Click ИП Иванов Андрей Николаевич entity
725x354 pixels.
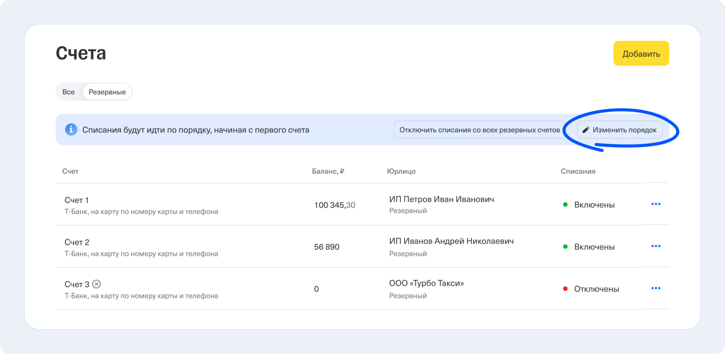click(x=451, y=241)
